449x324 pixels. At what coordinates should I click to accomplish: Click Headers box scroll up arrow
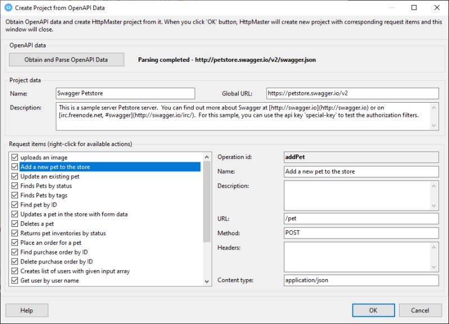tap(433, 247)
